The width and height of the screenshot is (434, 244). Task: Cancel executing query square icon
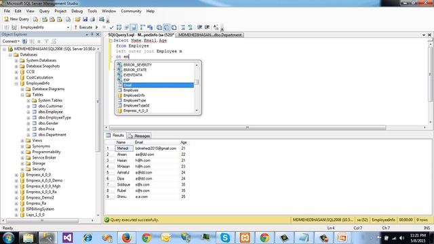(104, 27)
